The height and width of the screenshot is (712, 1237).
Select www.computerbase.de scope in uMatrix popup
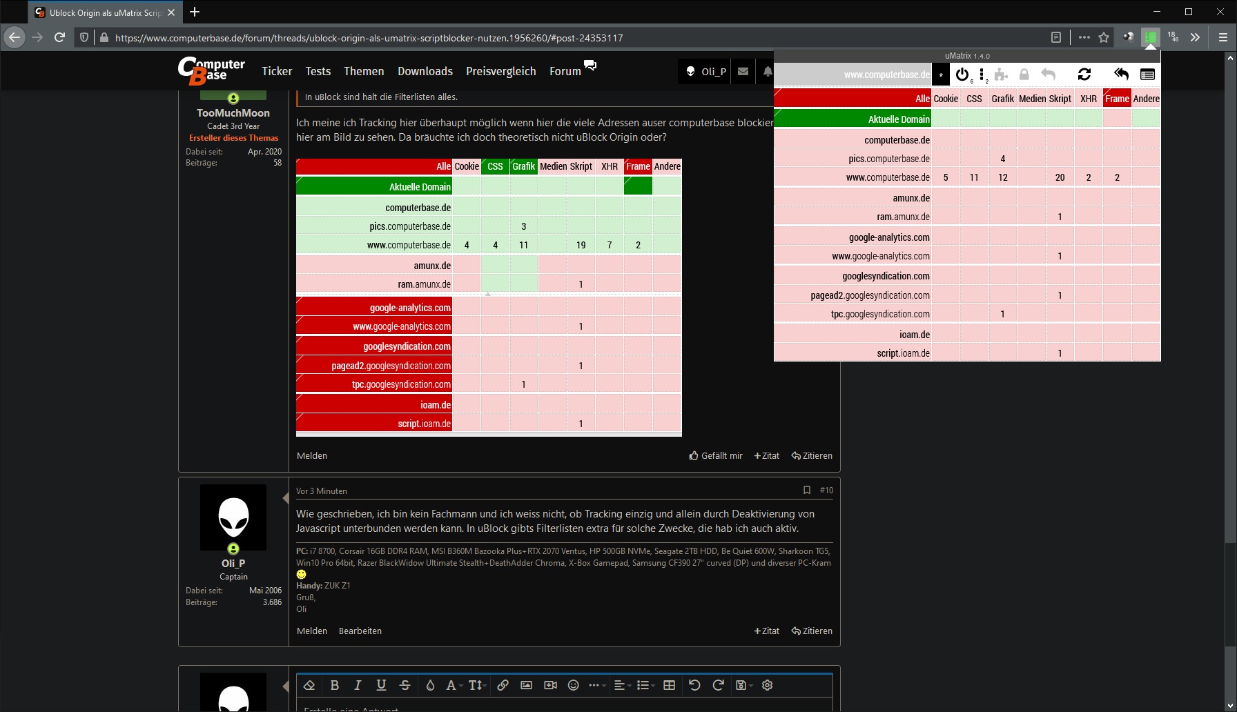(x=853, y=75)
